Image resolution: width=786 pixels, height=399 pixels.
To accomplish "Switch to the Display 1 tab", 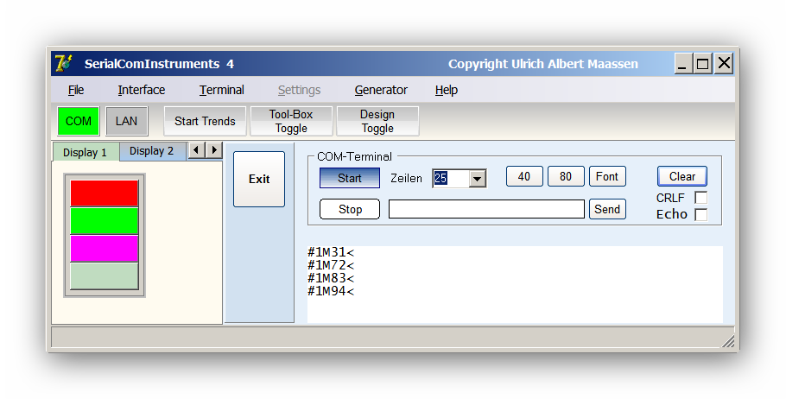I will coord(86,152).
